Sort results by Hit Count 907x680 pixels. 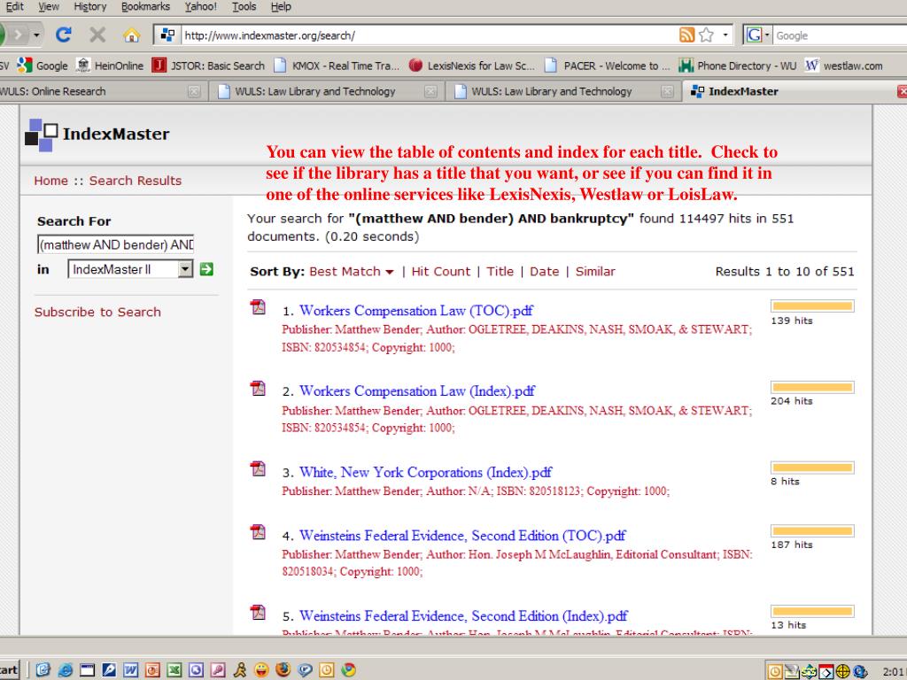coord(441,271)
